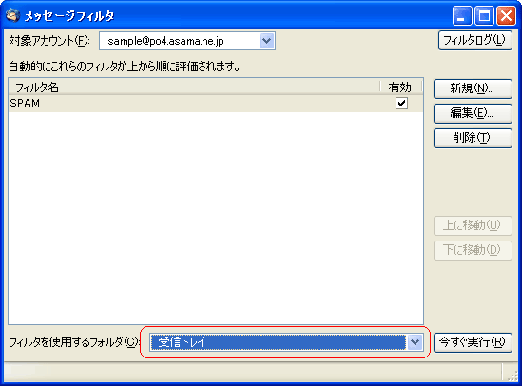Select the SPAM filter row

tap(216, 104)
